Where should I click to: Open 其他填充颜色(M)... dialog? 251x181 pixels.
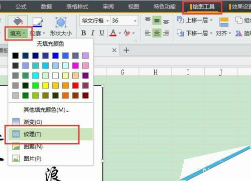[47, 109]
